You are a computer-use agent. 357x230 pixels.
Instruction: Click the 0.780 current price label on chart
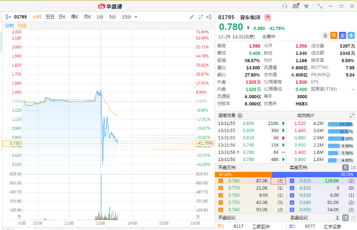tap(12, 144)
